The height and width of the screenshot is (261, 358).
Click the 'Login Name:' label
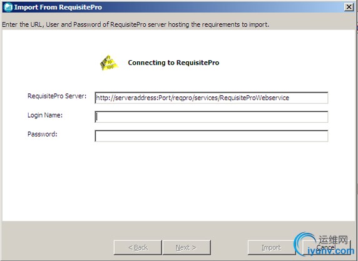coord(45,115)
